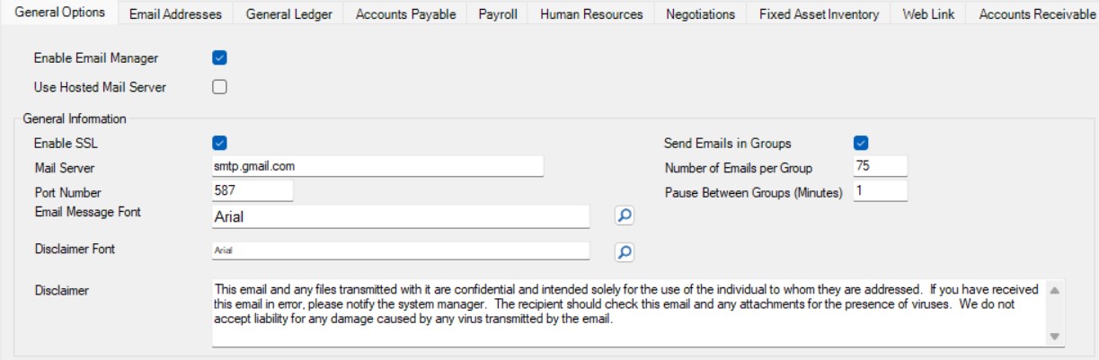Open Fixed Asset Inventory tab
The image size is (1099, 360).
point(819,14)
